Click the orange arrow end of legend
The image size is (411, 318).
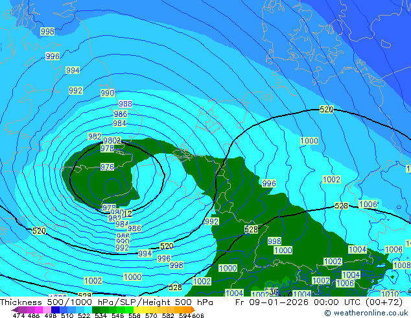point(193,310)
